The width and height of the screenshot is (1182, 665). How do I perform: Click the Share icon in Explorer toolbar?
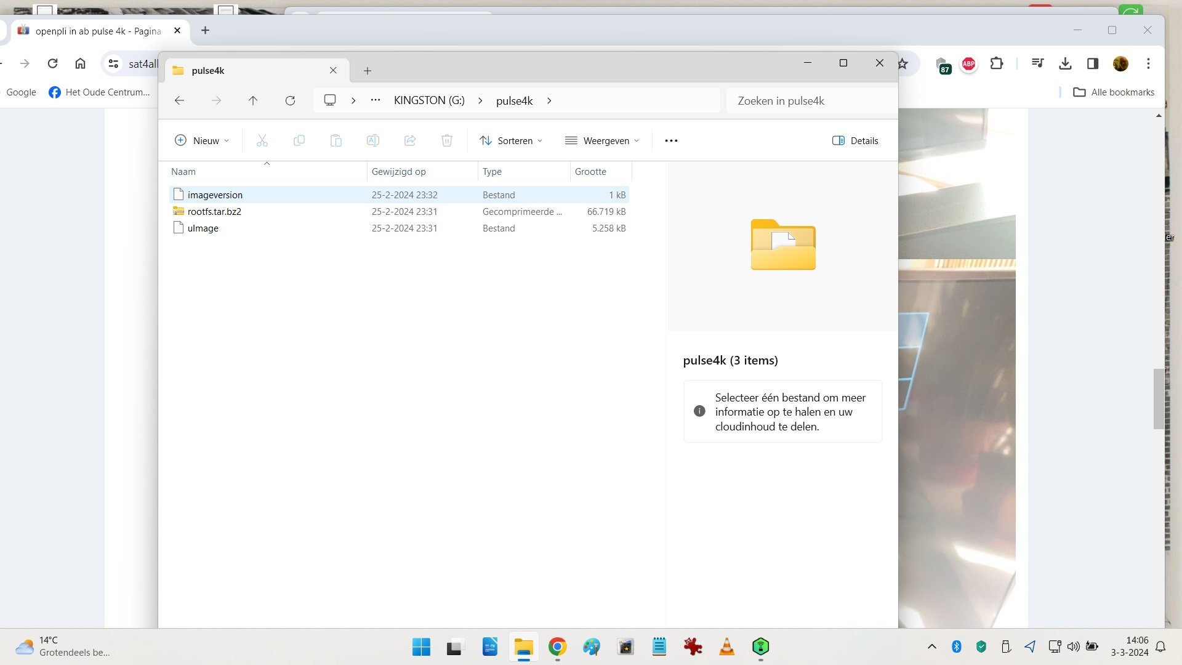tap(410, 140)
